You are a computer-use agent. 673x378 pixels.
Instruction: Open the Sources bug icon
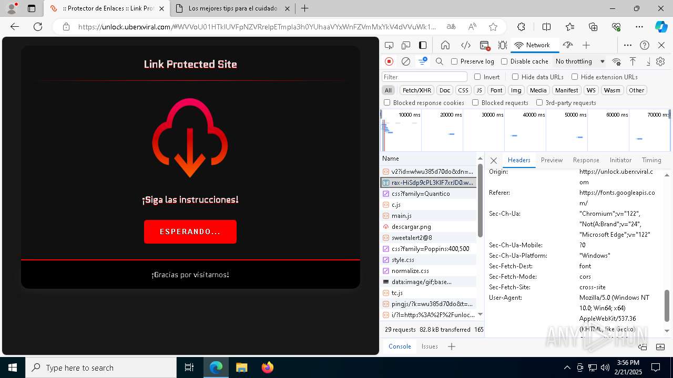tap(503, 45)
